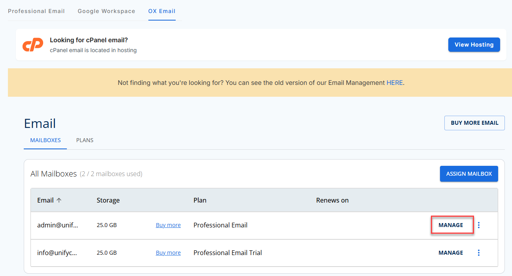Screen dimensions: 512x276
Task: Sort by Email column arrow
Action: pos(59,200)
